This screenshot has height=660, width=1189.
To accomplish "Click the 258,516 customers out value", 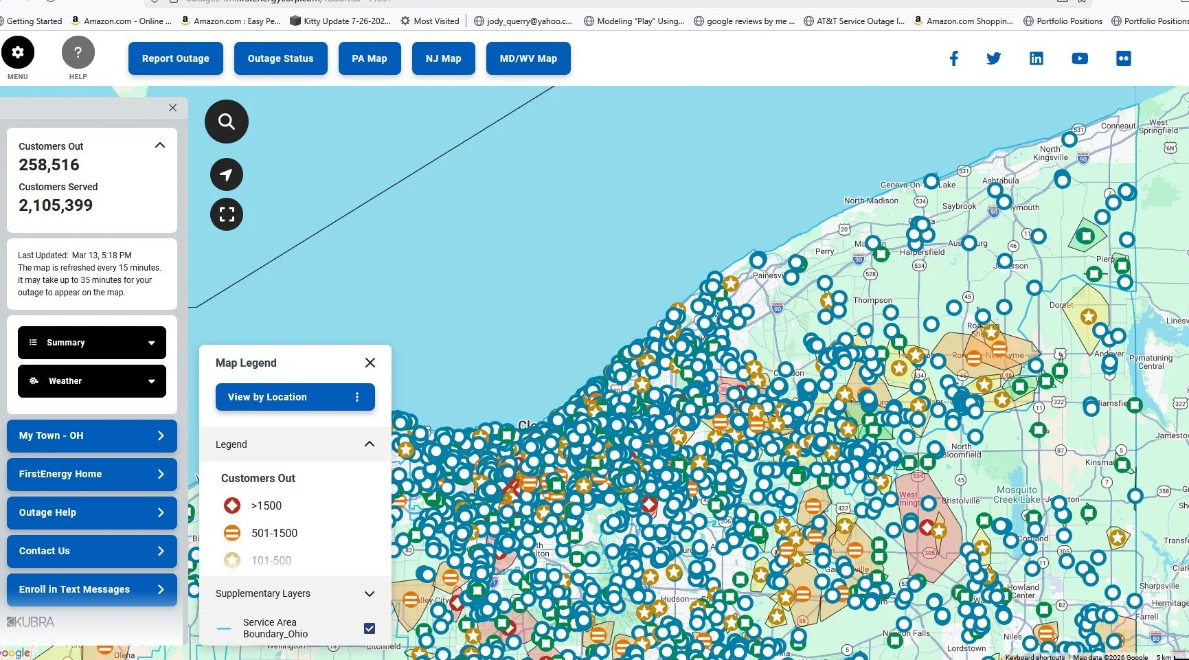I will [49, 165].
